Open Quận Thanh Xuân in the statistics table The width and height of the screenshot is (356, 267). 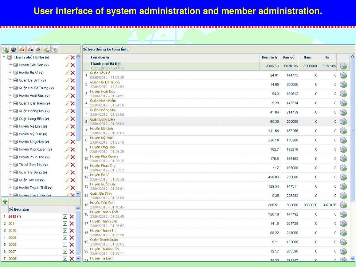[104, 240]
